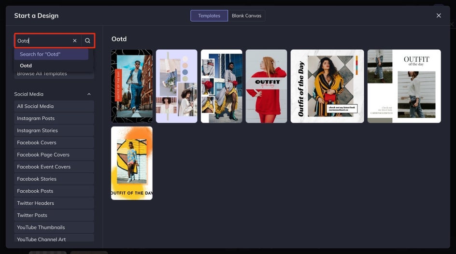The image size is (456, 254).
Task: Open Twitter Headers category
Action: (54, 203)
